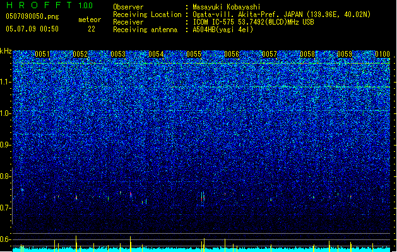Click the HROFFT 1.0.0 title text

click(x=49, y=5)
